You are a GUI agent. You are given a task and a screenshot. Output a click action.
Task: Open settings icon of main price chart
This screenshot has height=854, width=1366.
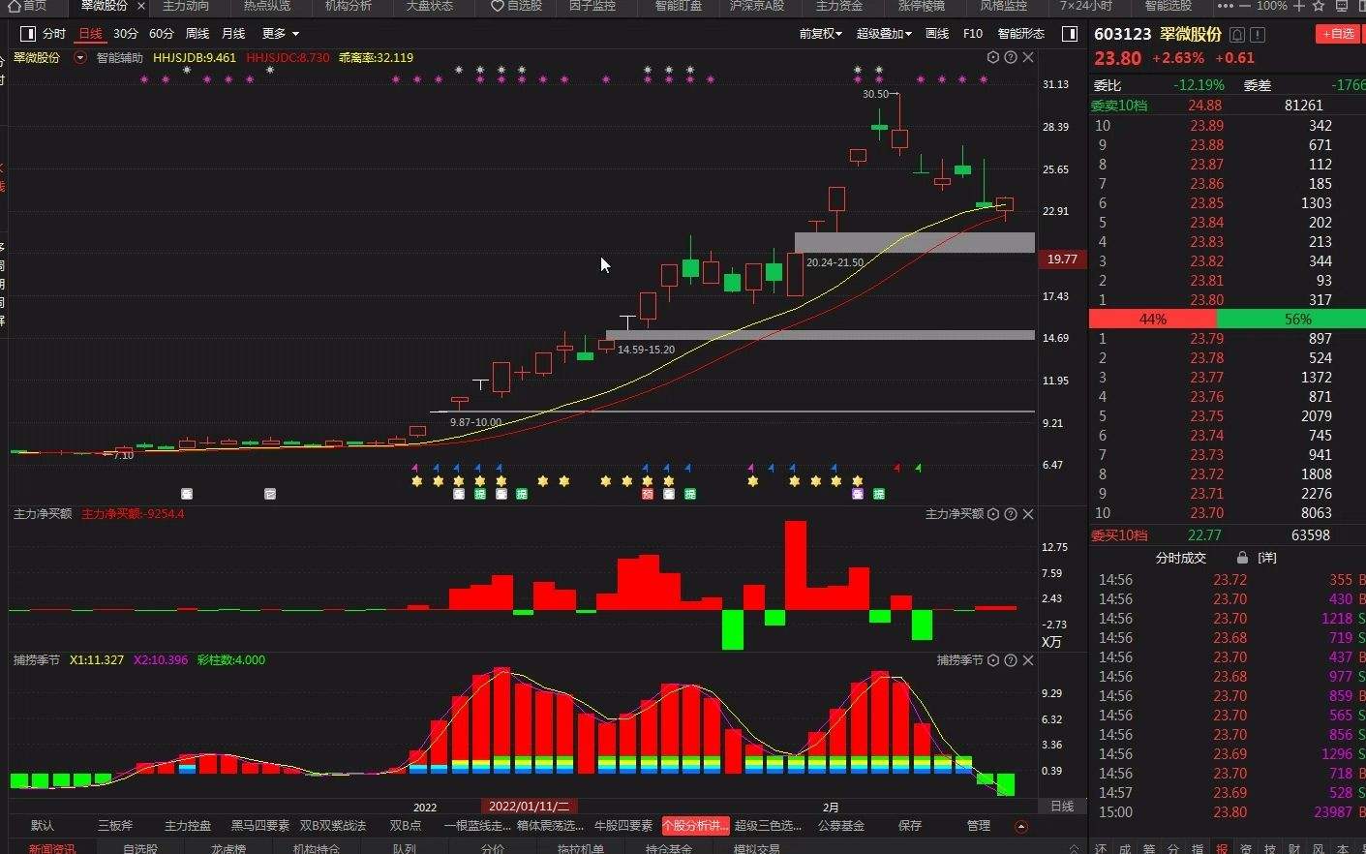pyautogui.click(x=992, y=57)
